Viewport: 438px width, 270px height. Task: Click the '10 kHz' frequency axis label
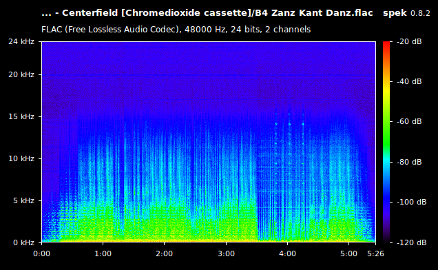tap(21, 158)
